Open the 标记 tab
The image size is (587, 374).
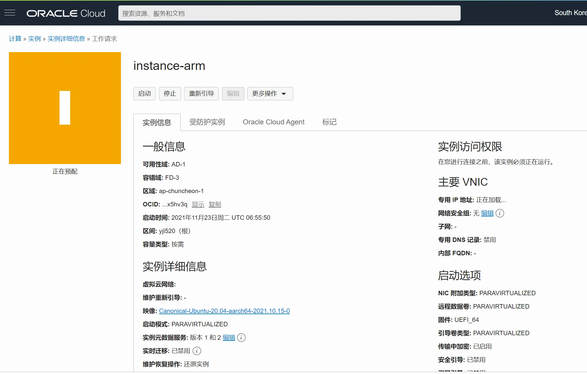(x=329, y=122)
